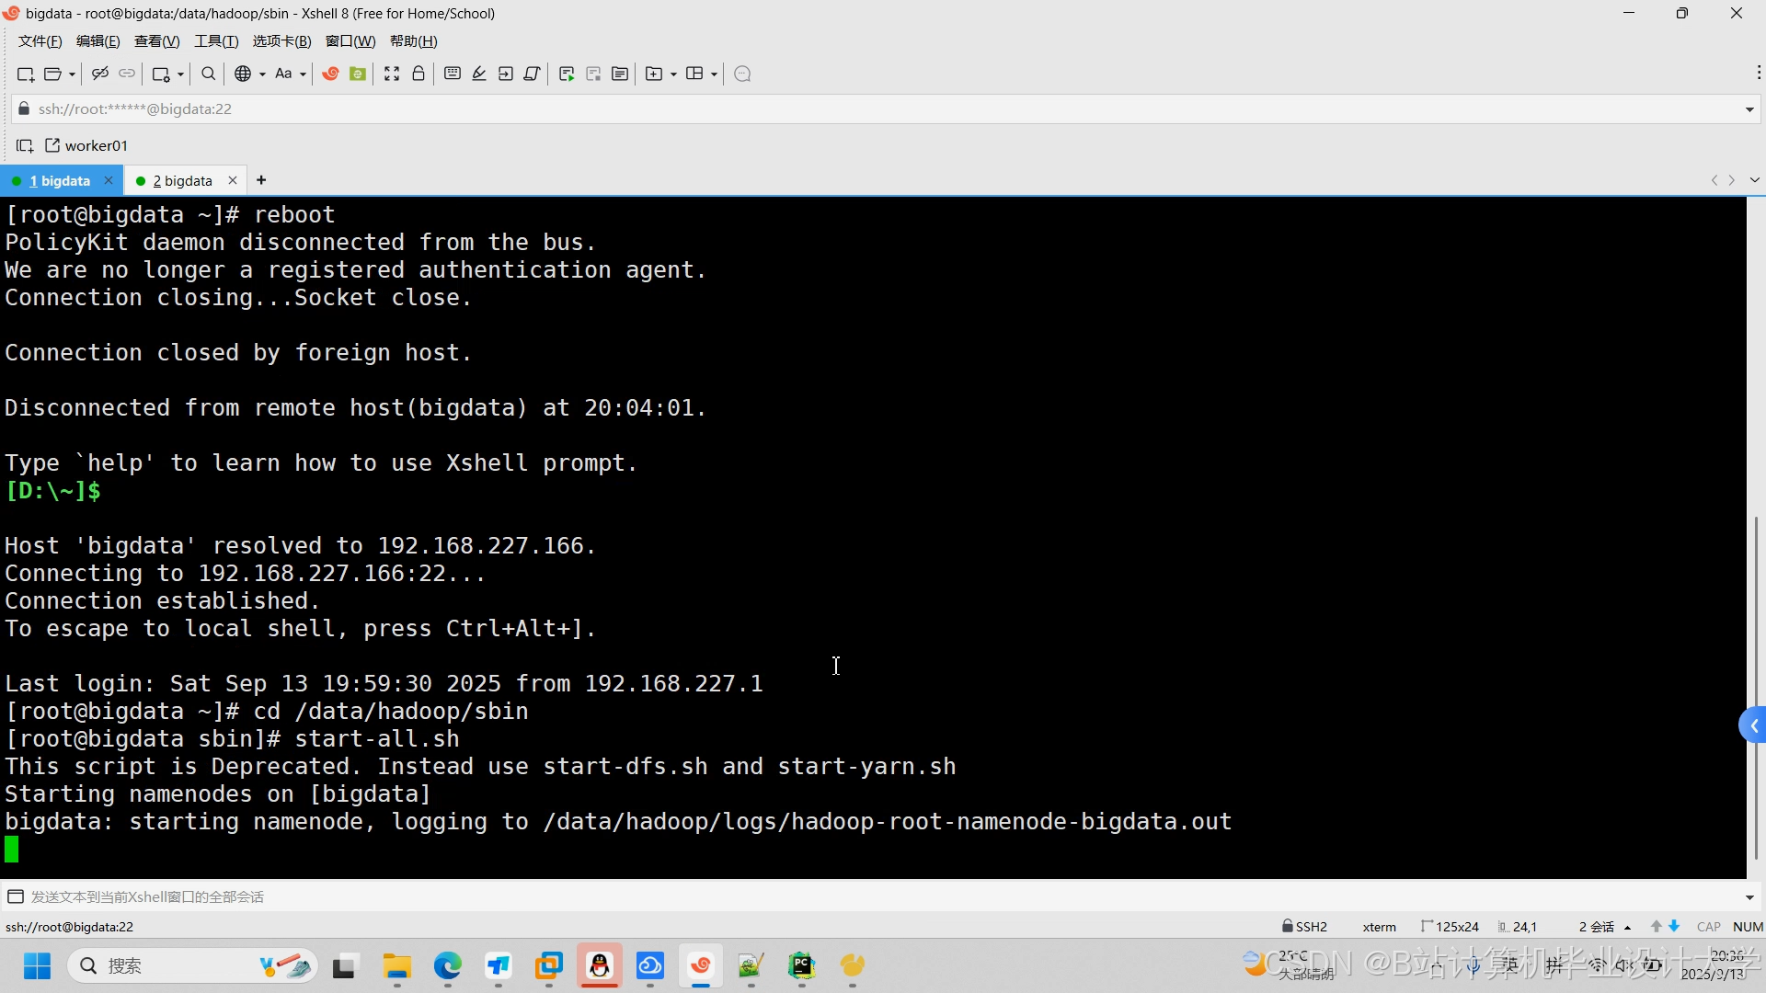Open the address bar dropdown
1766x993 pixels.
pyautogui.click(x=1749, y=108)
